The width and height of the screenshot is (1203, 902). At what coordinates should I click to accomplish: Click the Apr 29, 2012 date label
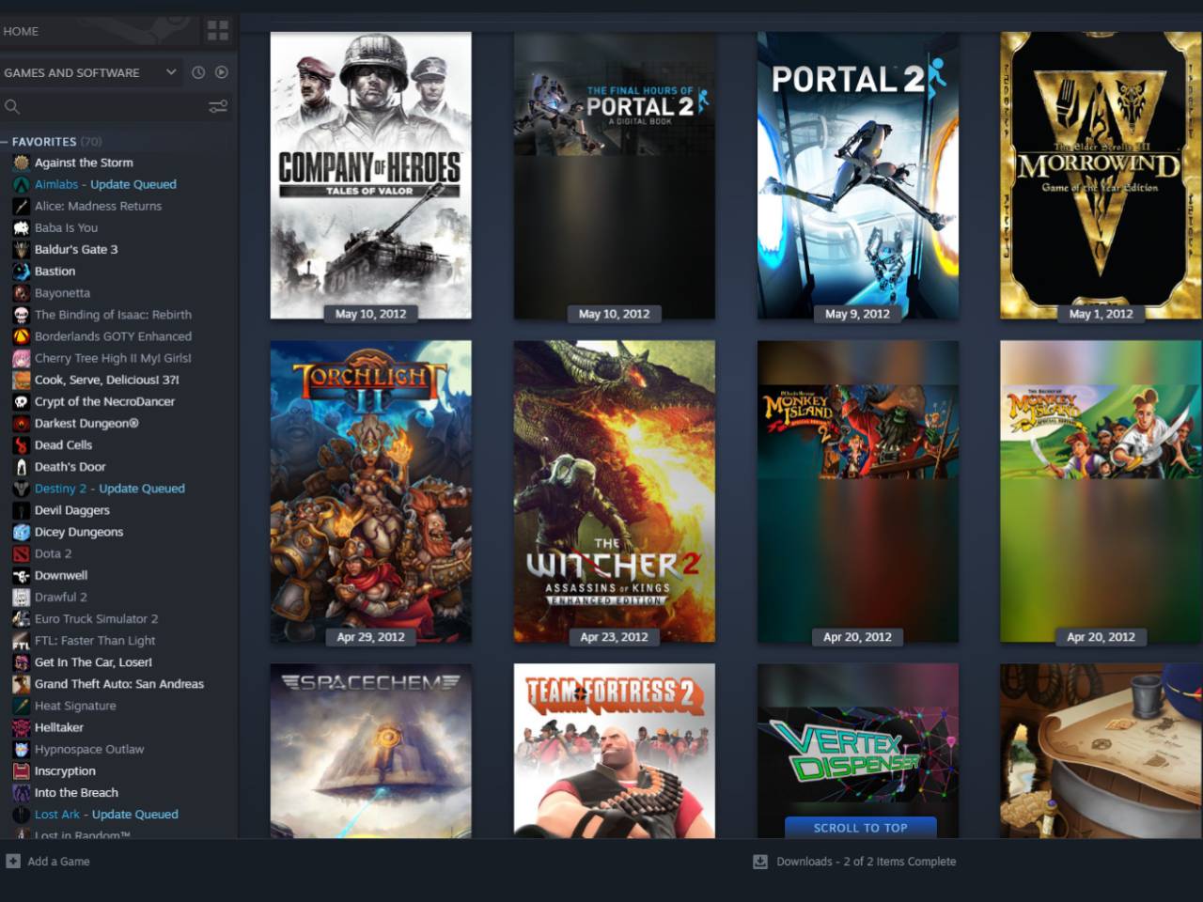tap(370, 637)
